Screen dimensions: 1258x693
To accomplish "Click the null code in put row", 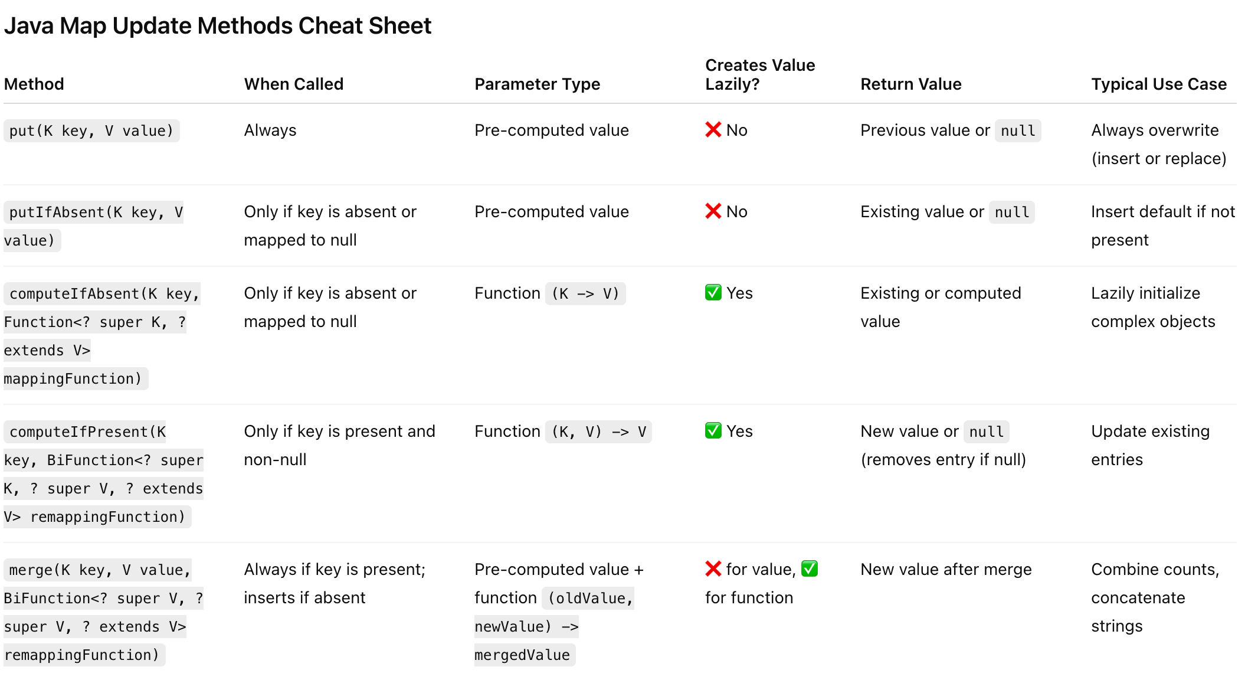I will [1018, 130].
